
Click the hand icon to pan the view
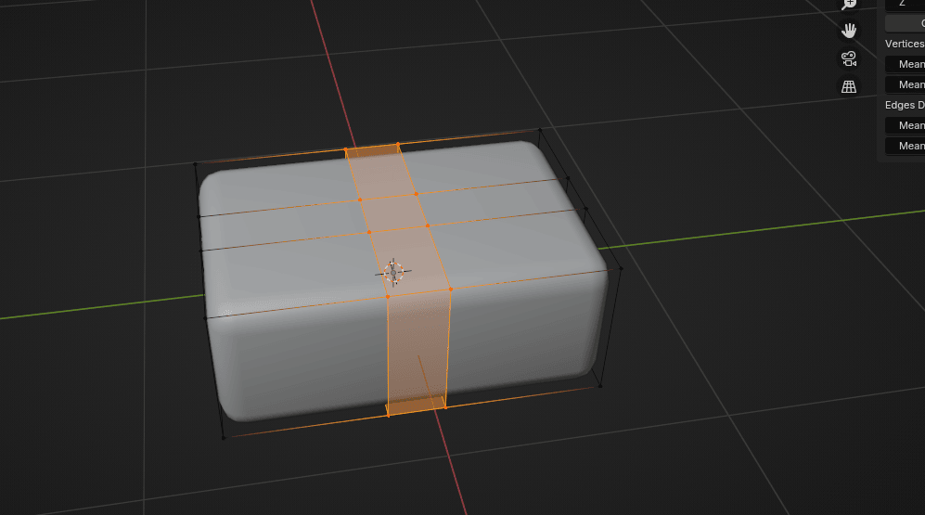click(x=848, y=31)
